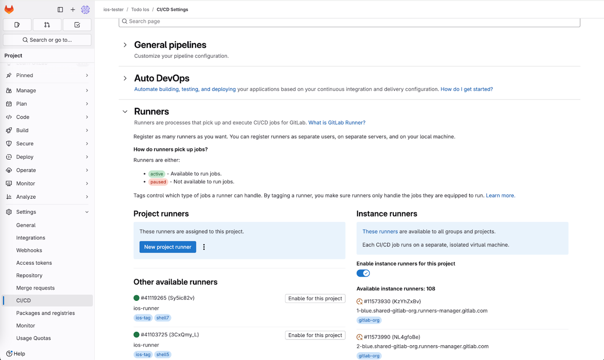Open How do I get started link

coord(467,89)
